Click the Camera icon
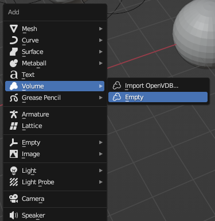Image resolution: width=215 pixels, height=221 pixels. click(14, 199)
